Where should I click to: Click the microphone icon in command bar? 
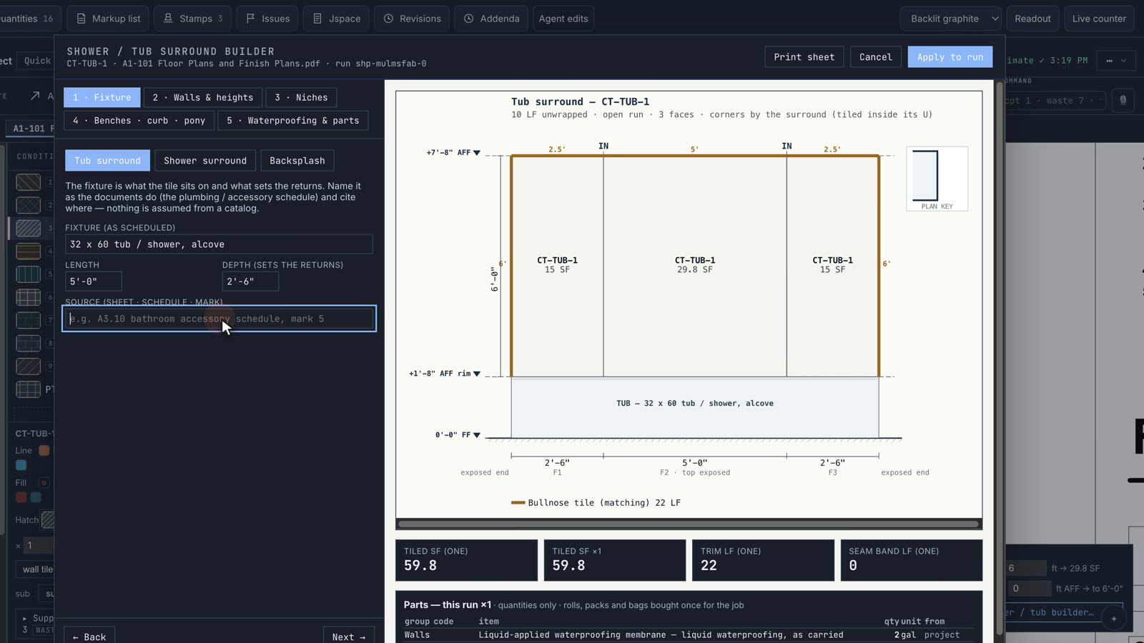1123,101
